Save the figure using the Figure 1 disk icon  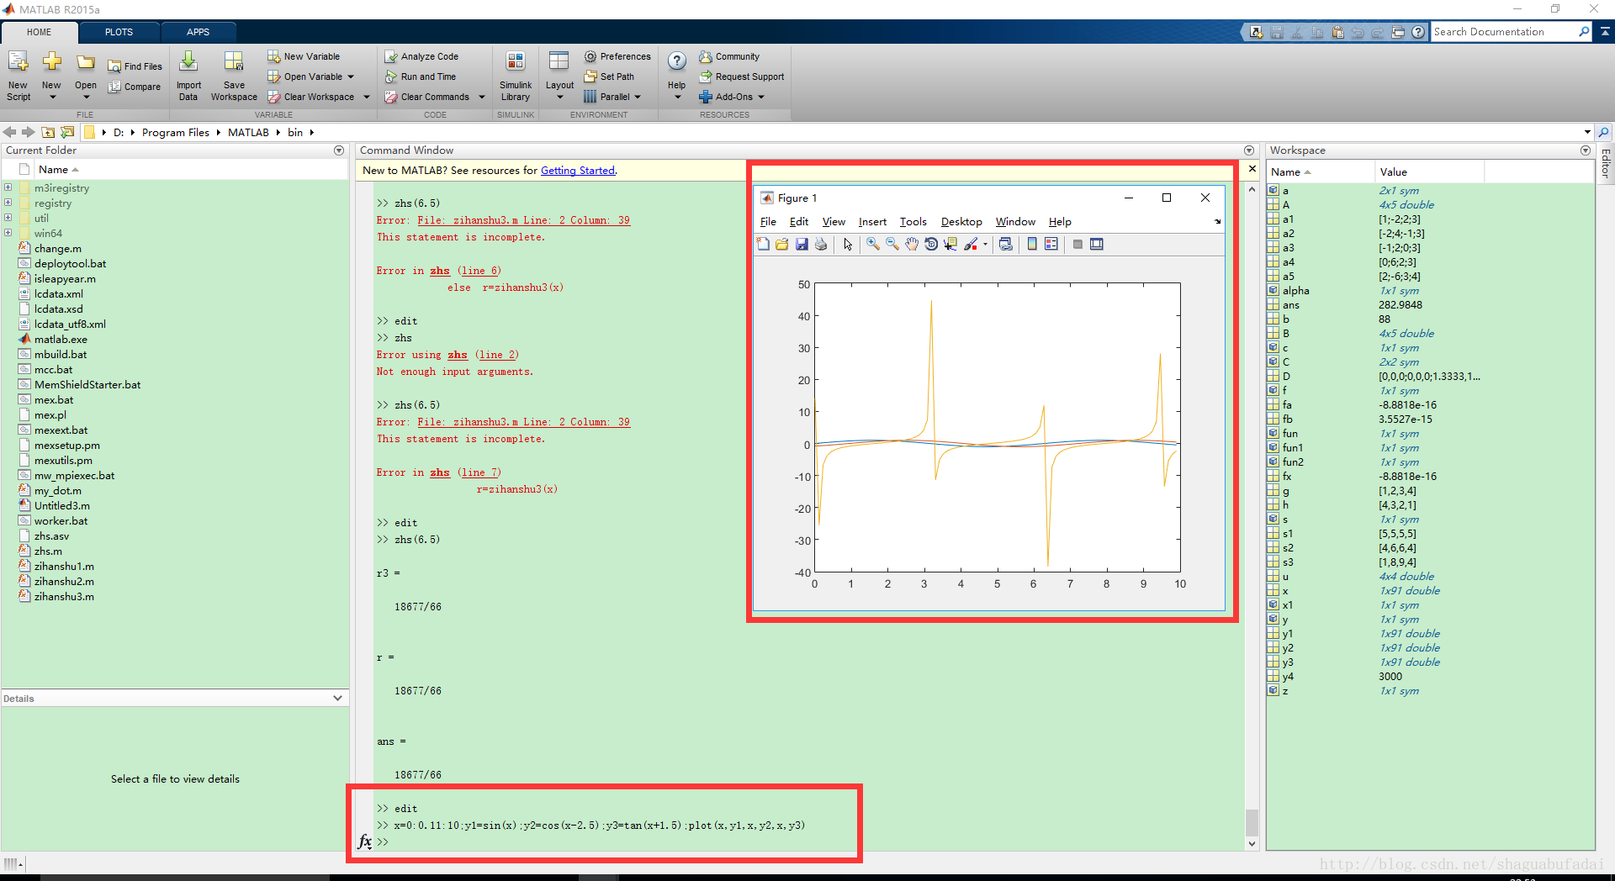click(802, 244)
